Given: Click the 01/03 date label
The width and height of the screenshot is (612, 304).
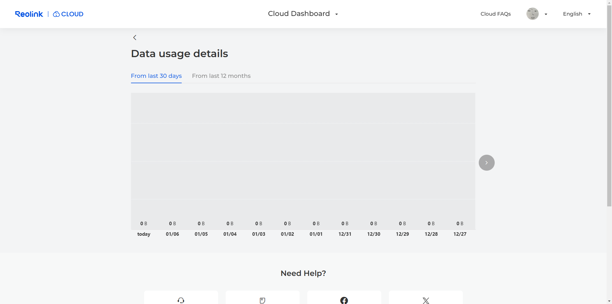Looking at the screenshot, I should pyautogui.click(x=259, y=234).
